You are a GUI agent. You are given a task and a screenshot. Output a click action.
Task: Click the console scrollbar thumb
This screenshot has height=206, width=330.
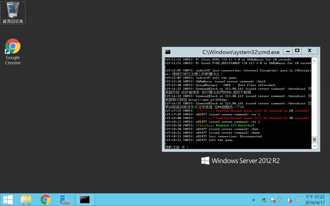(x=315, y=140)
